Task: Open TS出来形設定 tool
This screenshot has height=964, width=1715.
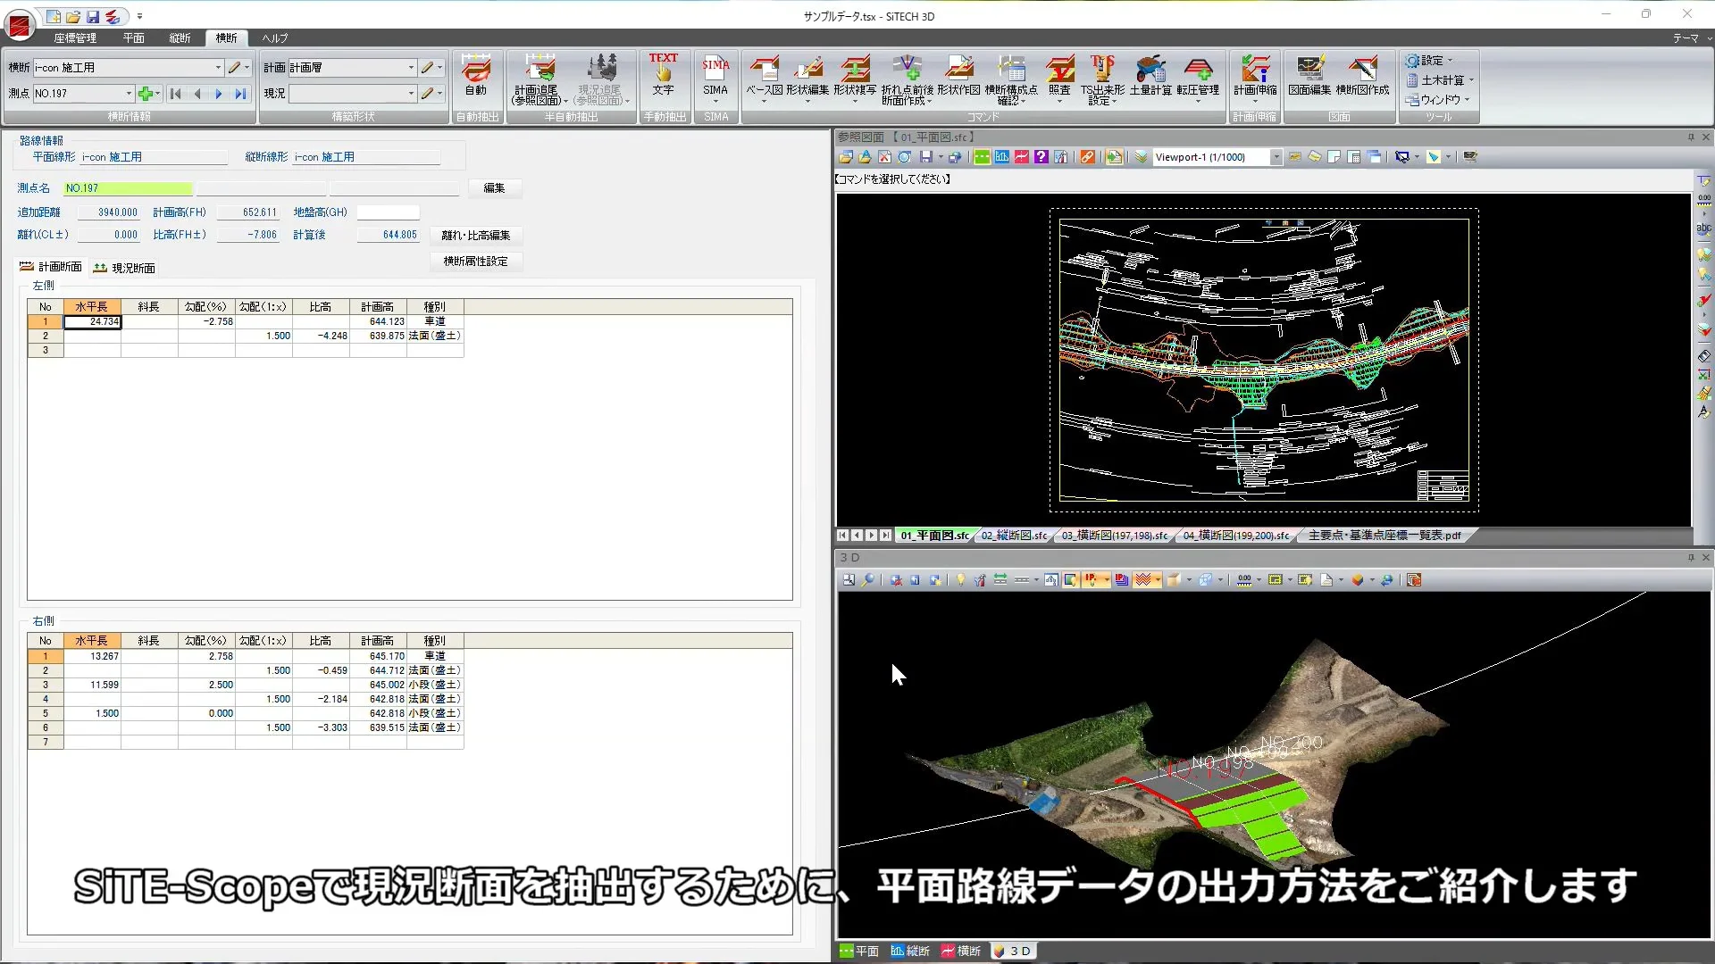Action: (x=1102, y=79)
